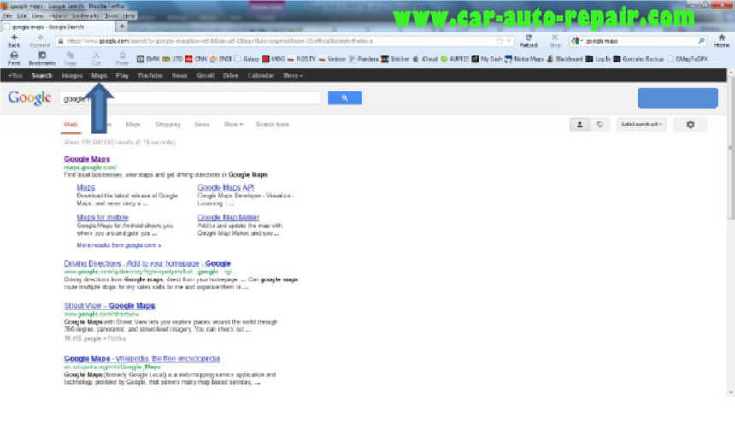Screen dimensions: 735x435
Task: Open the Help menu
Action: 128,15
